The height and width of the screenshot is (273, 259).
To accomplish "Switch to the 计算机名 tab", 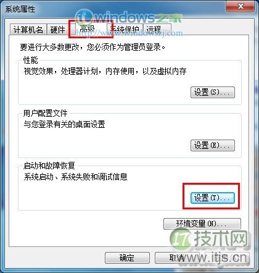I will pos(28,30).
